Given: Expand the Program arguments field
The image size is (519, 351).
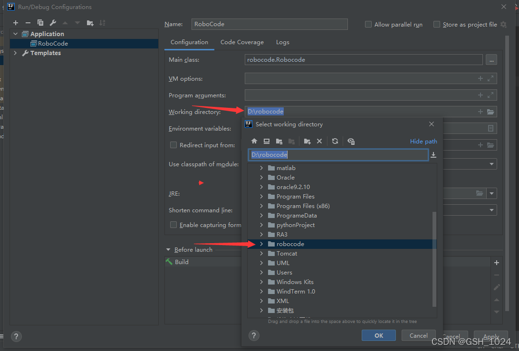Looking at the screenshot, I should click(x=490, y=95).
